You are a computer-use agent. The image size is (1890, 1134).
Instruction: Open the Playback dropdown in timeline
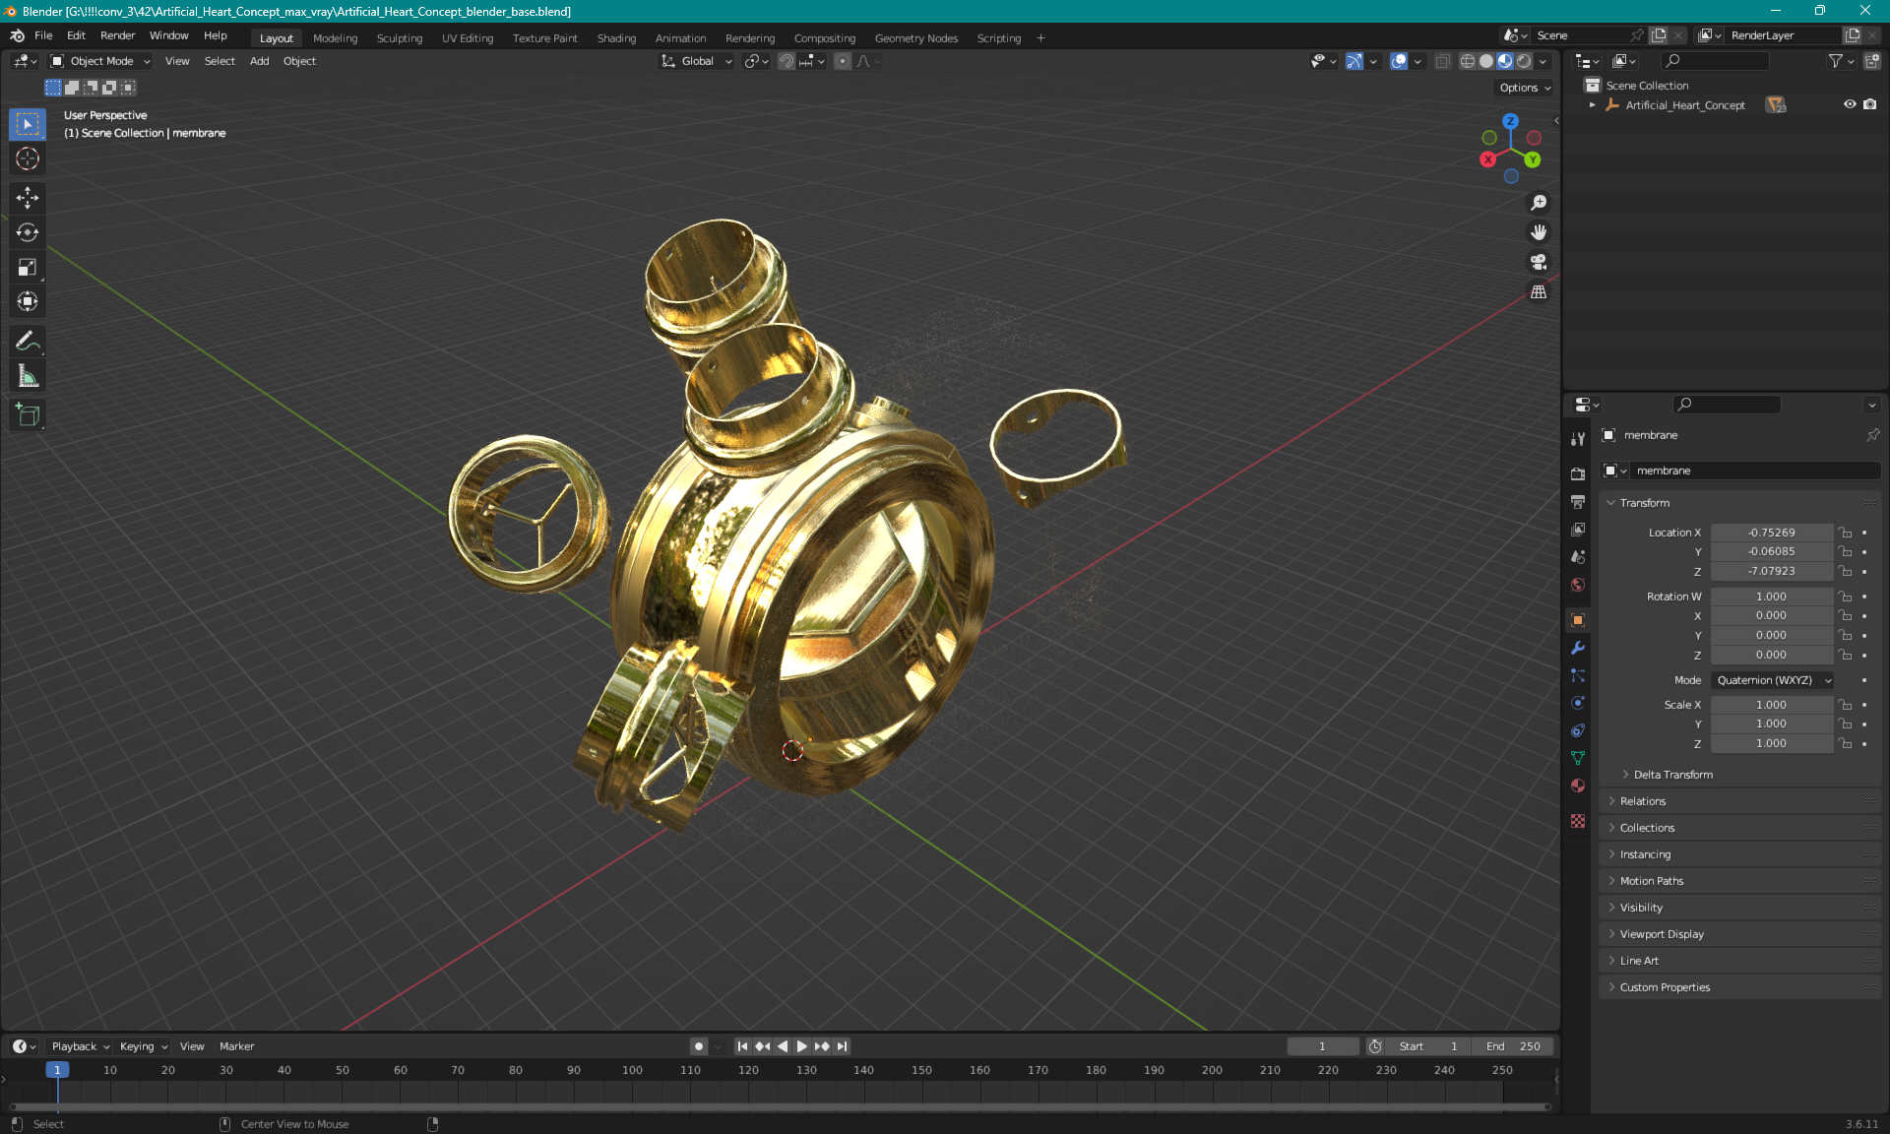click(80, 1046)
